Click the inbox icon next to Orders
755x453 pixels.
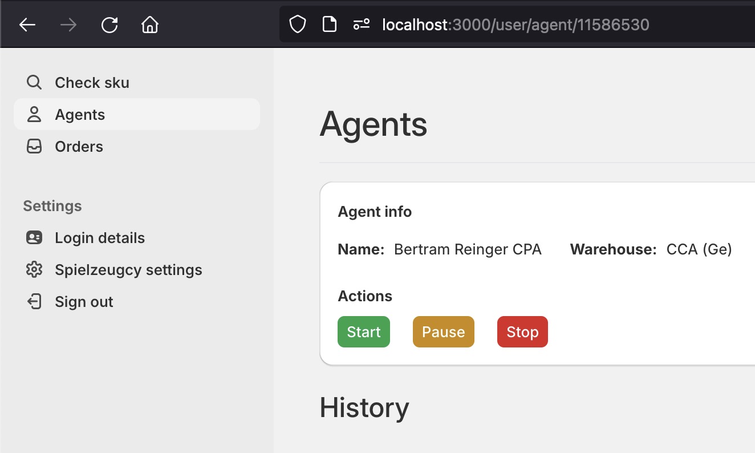click(x=34, y=146)
